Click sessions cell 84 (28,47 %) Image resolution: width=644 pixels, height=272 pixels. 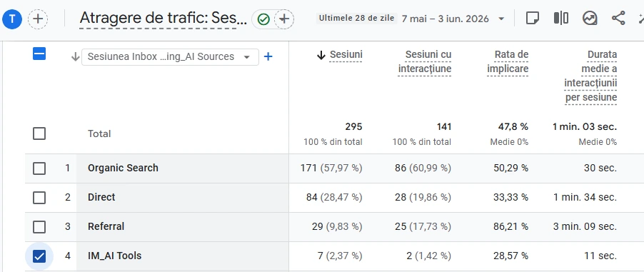334,197
